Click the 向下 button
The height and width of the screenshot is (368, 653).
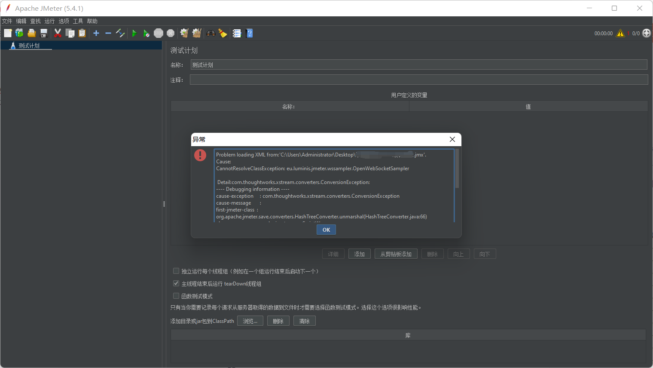(x=485, y=254)
